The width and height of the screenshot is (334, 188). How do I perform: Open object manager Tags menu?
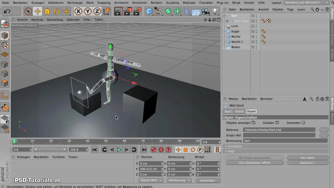pyautogui.click(x=290, y=9)
